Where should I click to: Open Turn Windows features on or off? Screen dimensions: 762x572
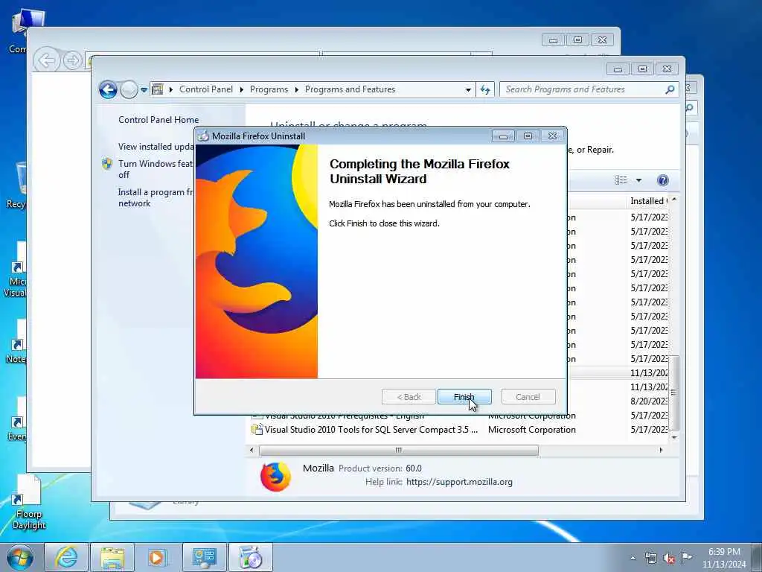(x=156, y=169)
